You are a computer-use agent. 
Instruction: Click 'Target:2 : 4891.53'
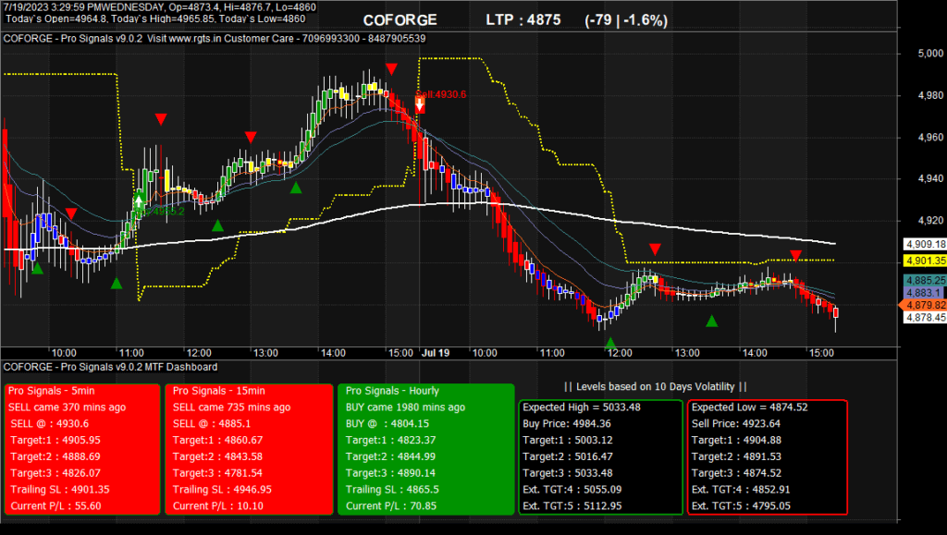736,456
